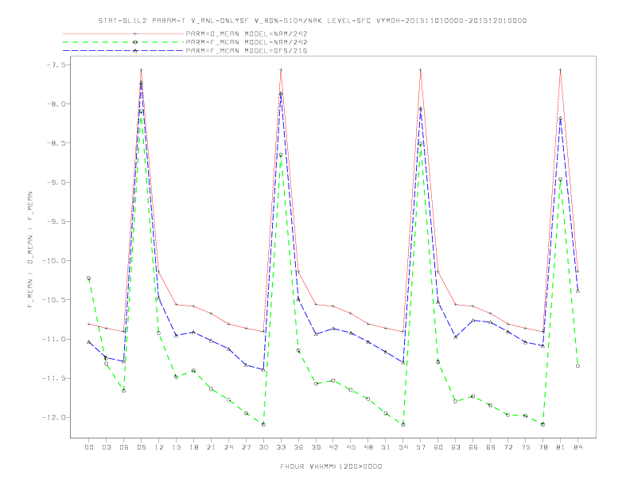The width and height of the screenshot is (630, 487).
Task: Click the blue GFS triangle marker at hour 84
Action: [577, 291]
